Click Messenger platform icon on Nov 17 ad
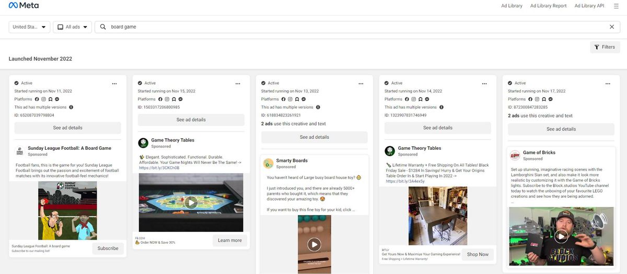This screenshot has height=274, width=627. tap(550, 99)
